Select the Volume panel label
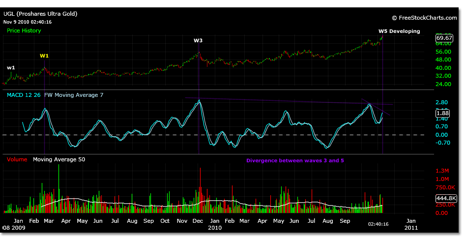466x240 pixels. [17, 159]
